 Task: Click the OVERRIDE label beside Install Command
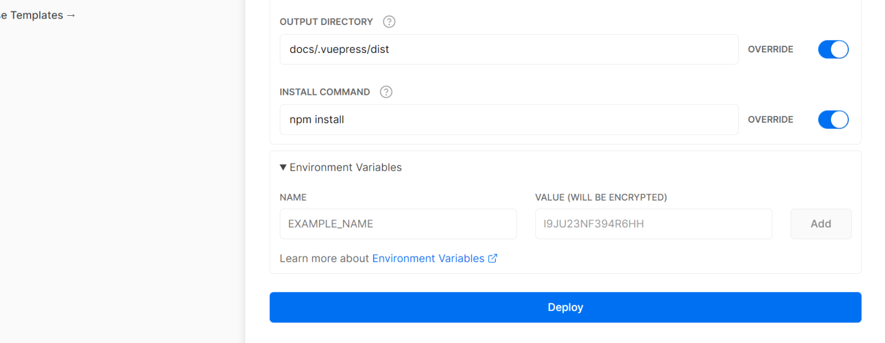770,120
